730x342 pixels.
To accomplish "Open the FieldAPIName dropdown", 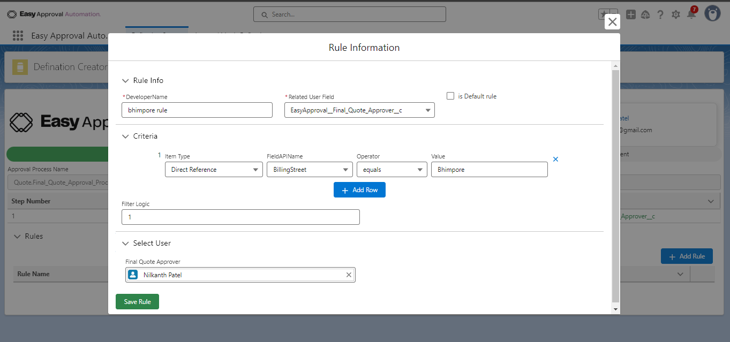I will (310, 170).
